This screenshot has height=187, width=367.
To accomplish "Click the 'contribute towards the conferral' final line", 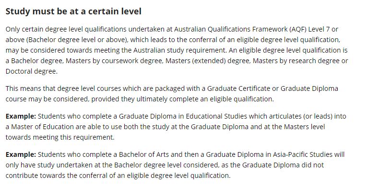I will [118, 176].
